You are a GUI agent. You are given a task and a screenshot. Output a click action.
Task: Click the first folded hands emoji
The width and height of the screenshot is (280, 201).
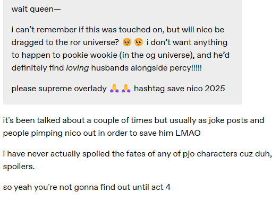pyautogui.click(x=114, y=89)
